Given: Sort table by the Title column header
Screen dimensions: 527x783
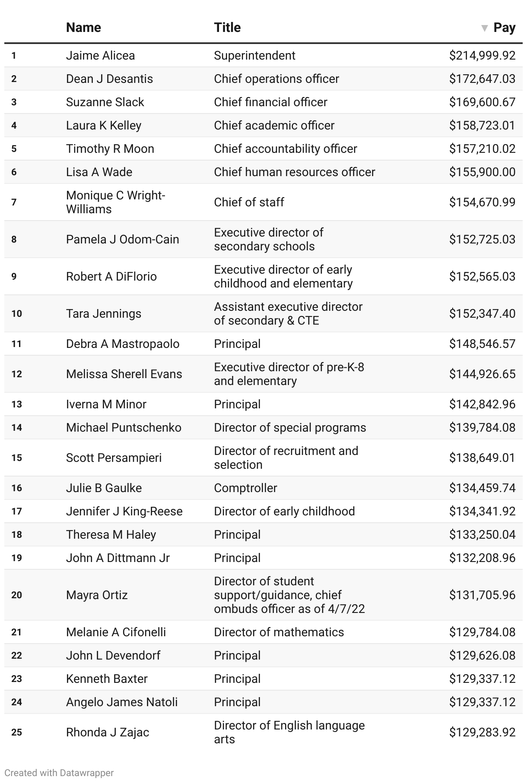Looking at the screenshot, I should point(227,28).
